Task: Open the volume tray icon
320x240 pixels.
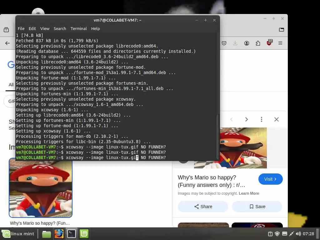Action: point(298,234)
